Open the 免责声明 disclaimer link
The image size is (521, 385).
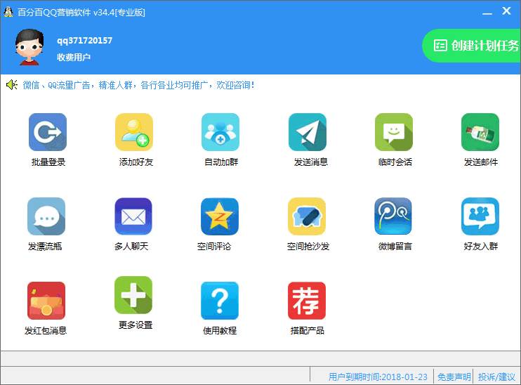pos(454,377)
